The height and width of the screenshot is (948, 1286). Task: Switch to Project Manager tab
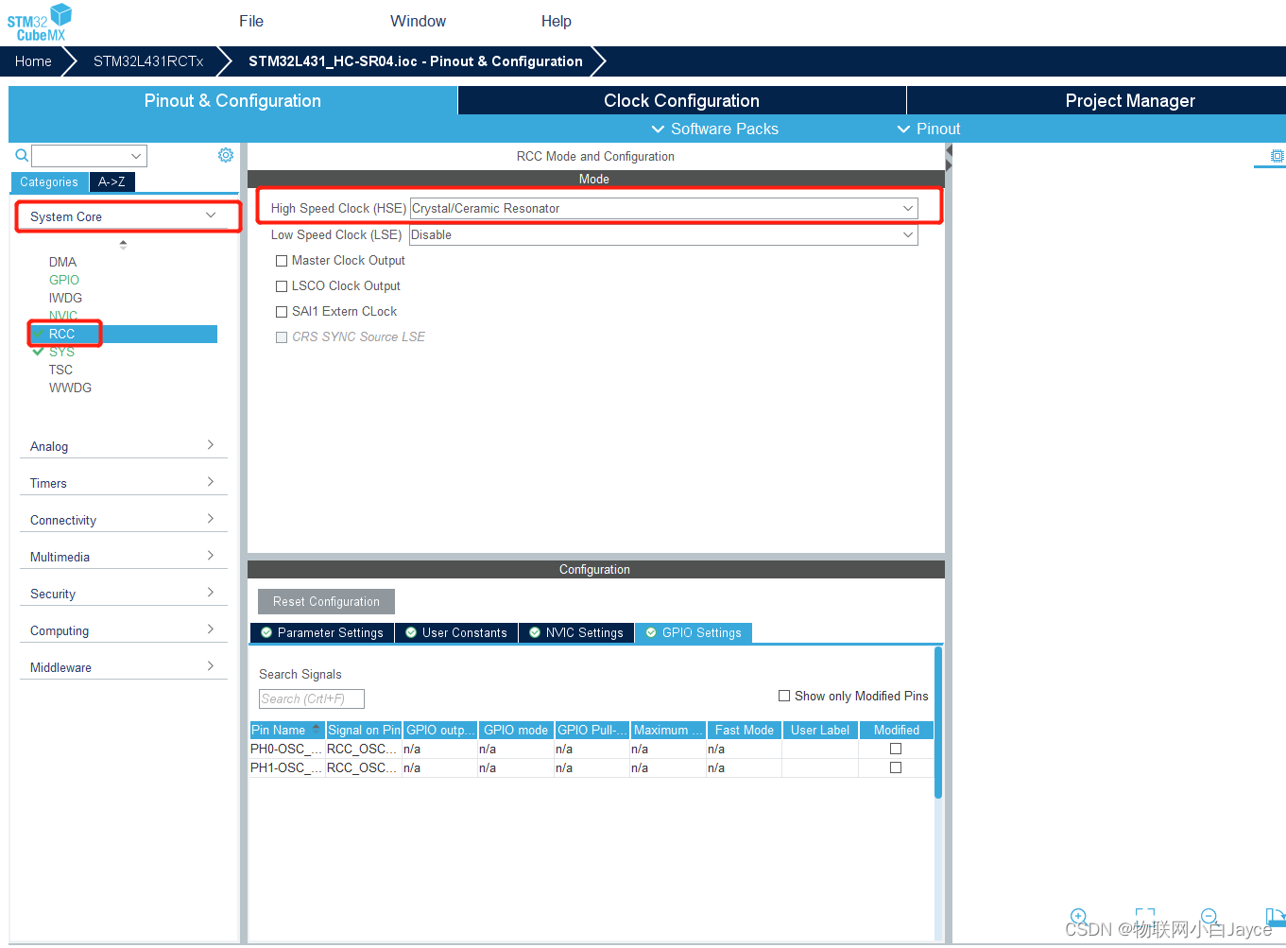coord(1130,100)
